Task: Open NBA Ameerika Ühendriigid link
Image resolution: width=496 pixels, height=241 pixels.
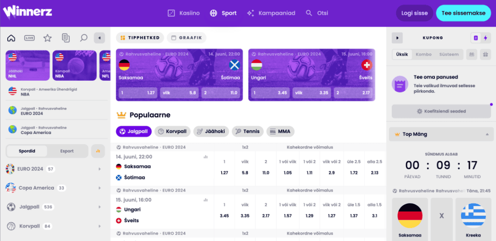Action: (x=57, y=91)
